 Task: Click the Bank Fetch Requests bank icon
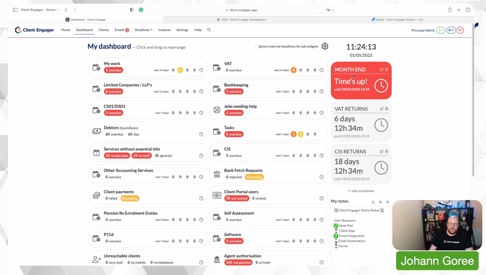click(217, 174)
